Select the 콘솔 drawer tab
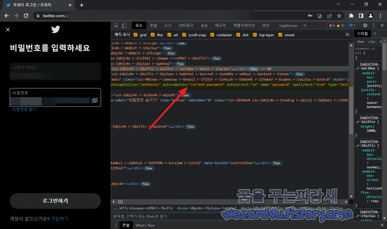 tap(125, 225)
